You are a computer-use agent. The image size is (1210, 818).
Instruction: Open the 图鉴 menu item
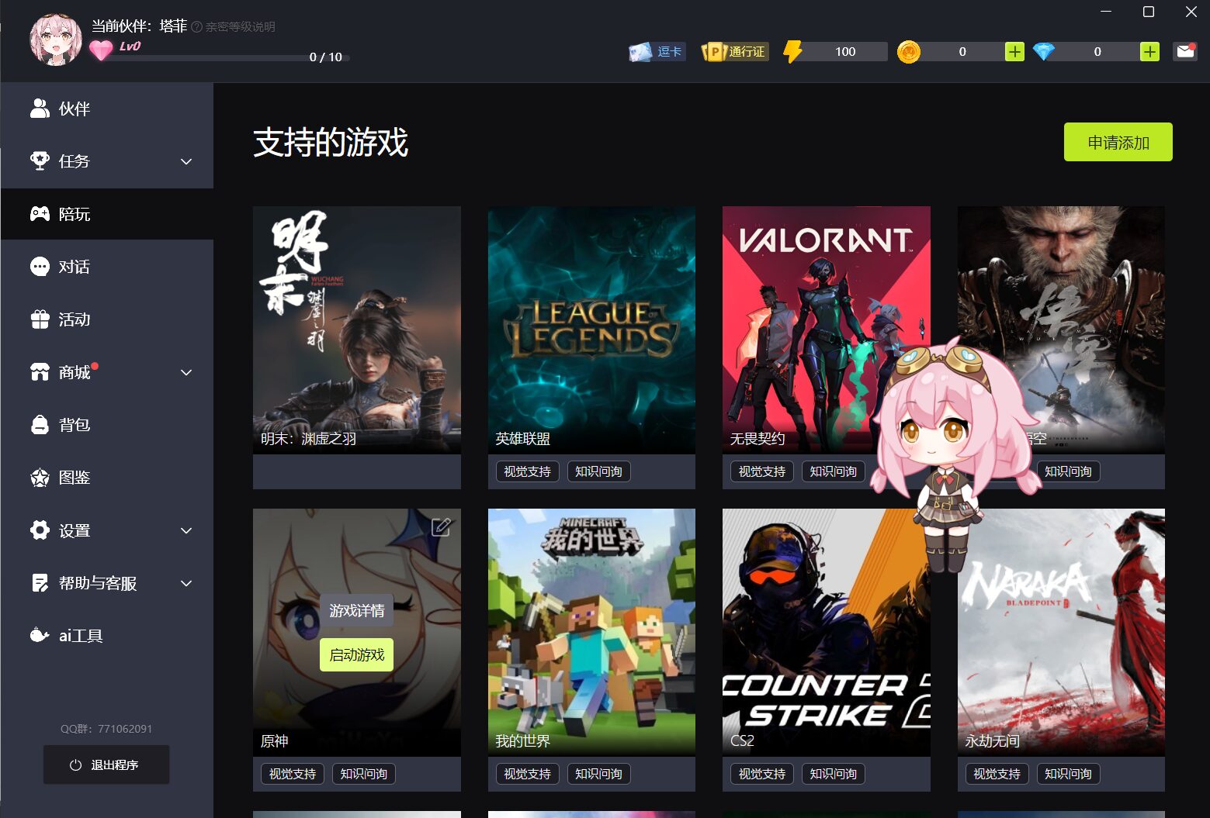107,478
